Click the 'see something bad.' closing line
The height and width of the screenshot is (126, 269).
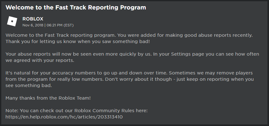tap(29, 85)
